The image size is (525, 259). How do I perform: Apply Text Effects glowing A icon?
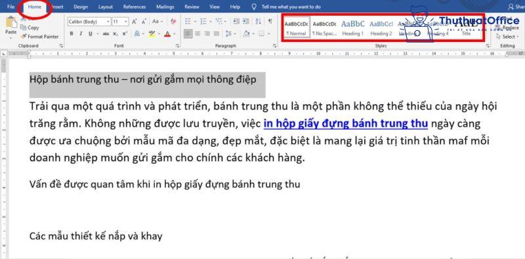136,34
